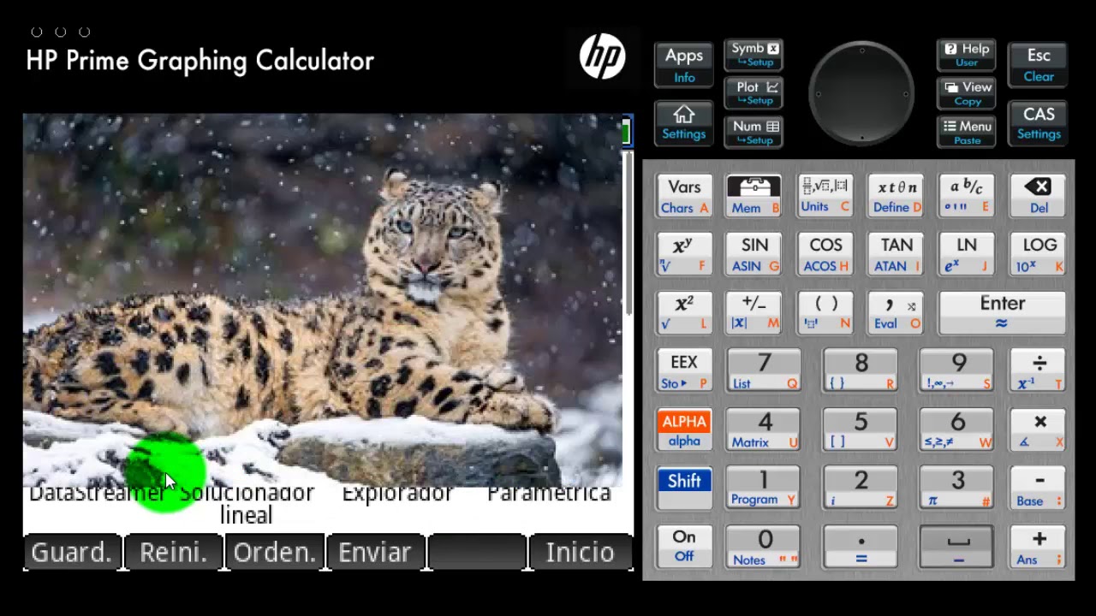Open the Explorador app
This screenshot has width=1096, height=616.
tap(397, 494)
